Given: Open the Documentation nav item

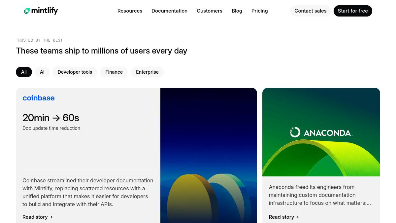Looking at the screenshot, I should click(x=169, y=11).
